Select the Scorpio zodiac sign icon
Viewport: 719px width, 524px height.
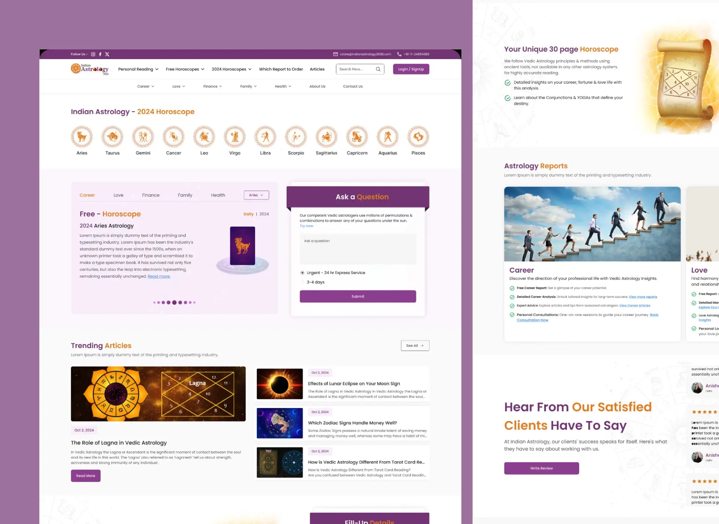coord(296,137)
